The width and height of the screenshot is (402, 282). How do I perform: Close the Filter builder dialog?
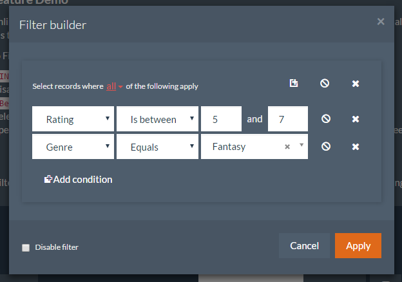381,22
